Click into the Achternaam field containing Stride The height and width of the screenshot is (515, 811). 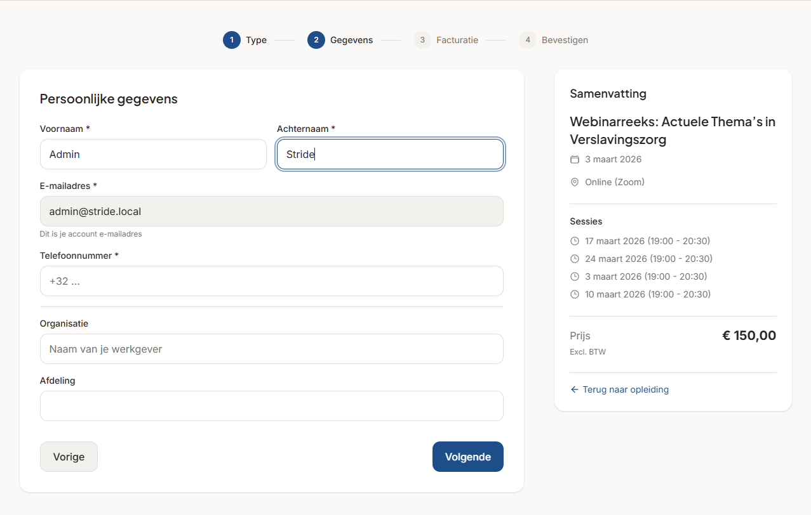tap(390, 154)
